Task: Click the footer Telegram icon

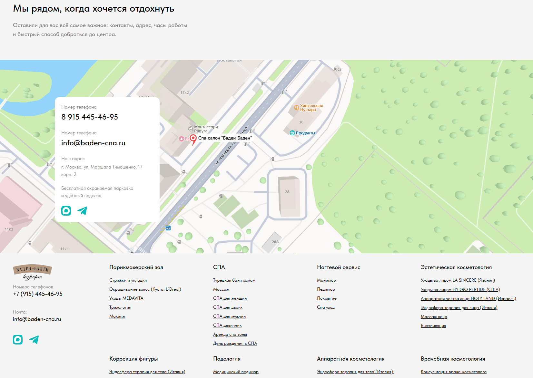Action: tap(34, 340)
